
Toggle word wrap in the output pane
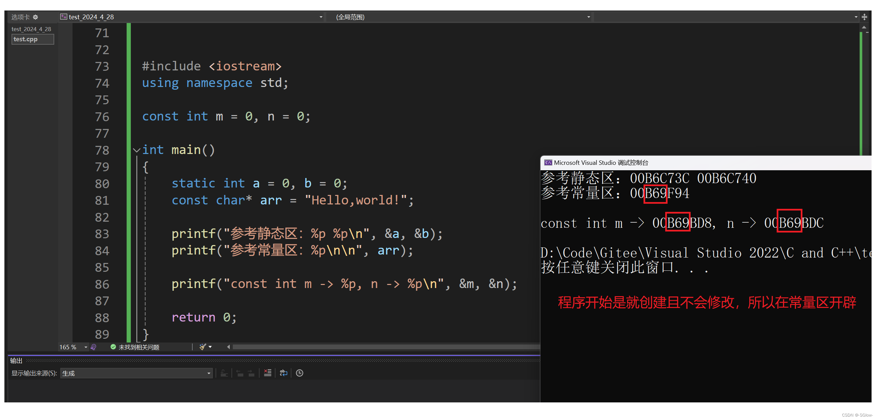click(x=283, y=373)
